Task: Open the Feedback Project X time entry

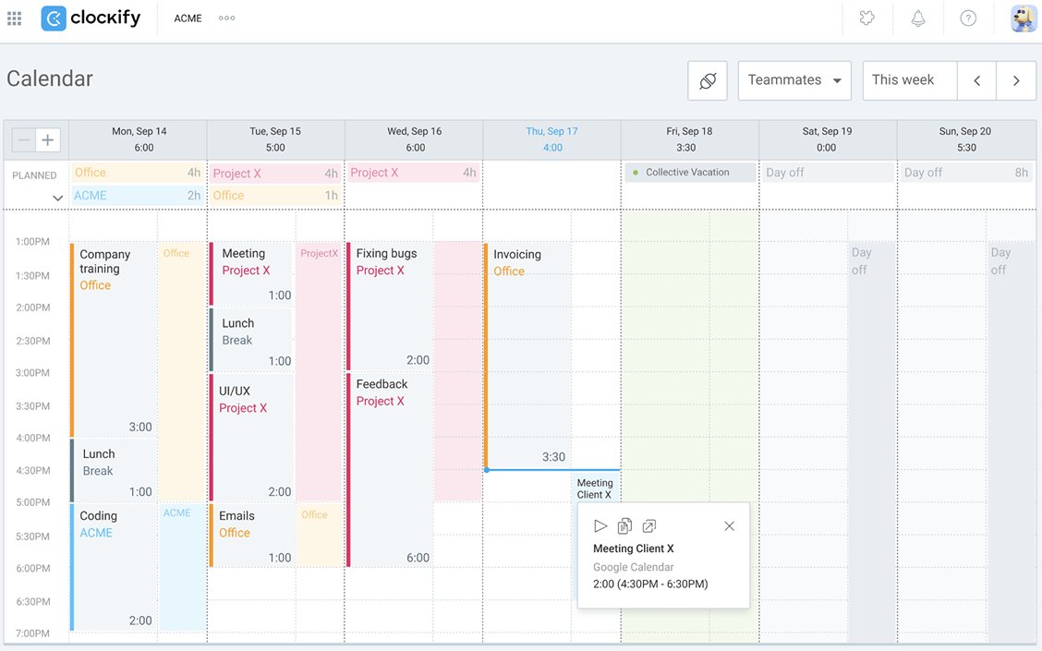Action: click(390, 470)
